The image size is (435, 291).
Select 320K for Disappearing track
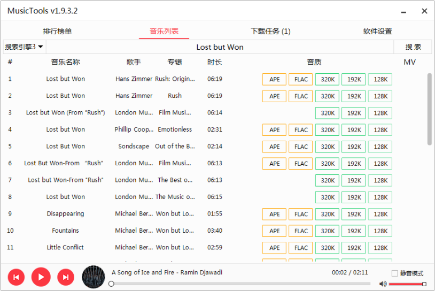[x=327, y=215]
